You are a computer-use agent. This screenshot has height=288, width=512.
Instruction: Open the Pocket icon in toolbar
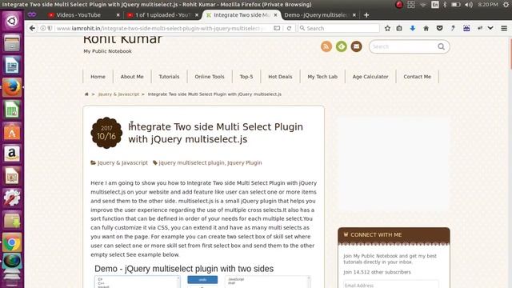(x=439, y=28)
